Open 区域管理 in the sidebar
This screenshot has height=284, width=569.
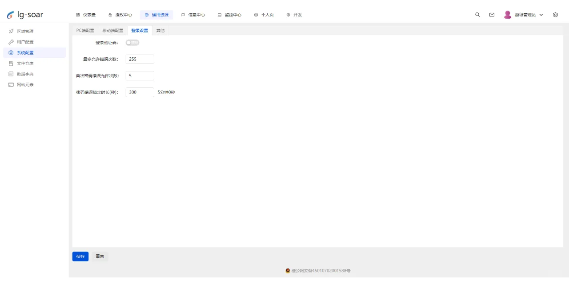coord(35,32)
